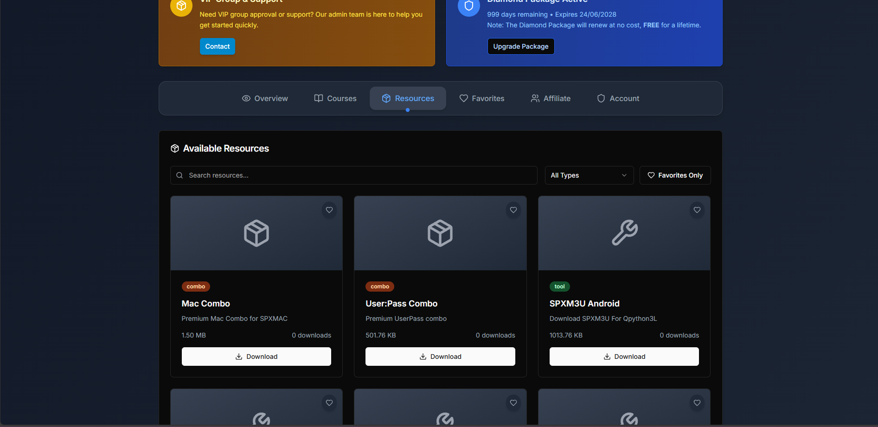Image resolution: width=878 pixels, height=427 pixels.
Task: Click the shield icon in Diamond Package banner
Action: [x=468, y=6]
